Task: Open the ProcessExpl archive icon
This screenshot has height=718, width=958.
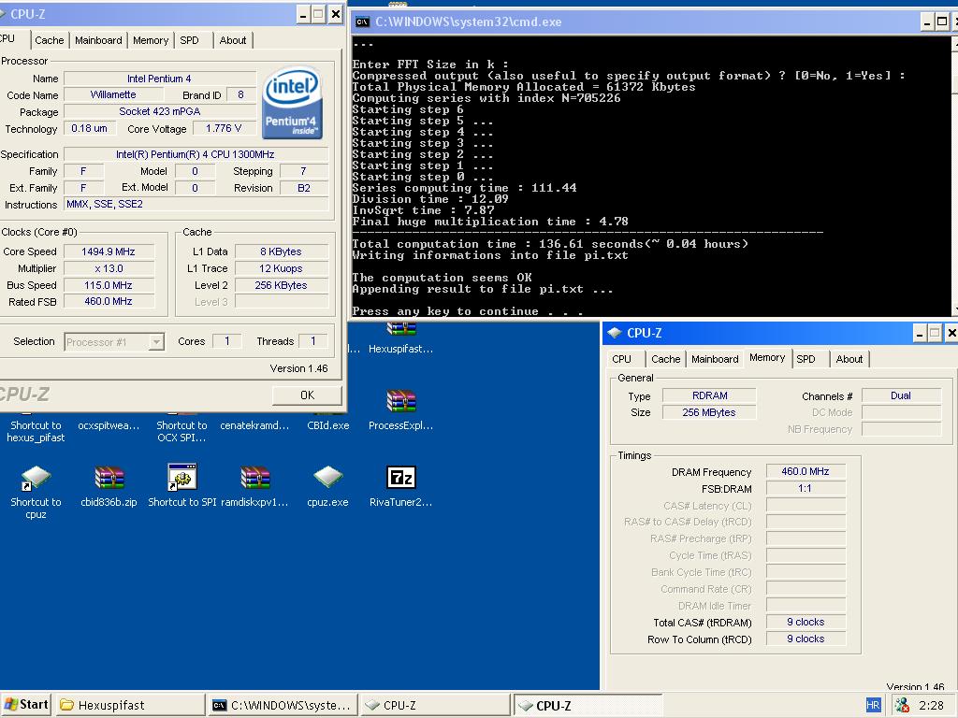Action: 400,401
